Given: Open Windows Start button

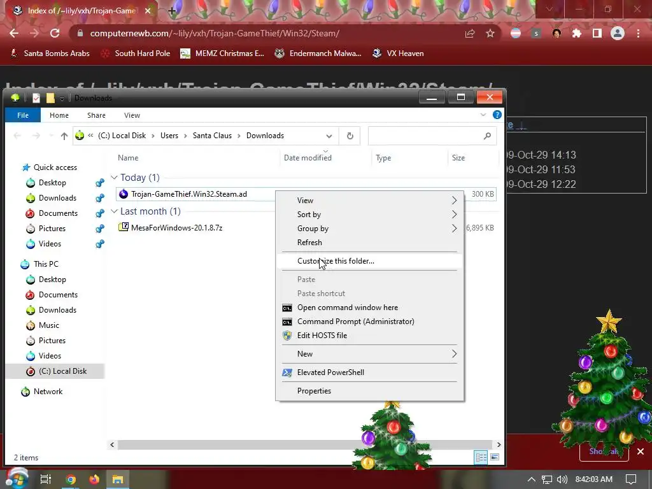Looking at the screenshot, I should tap(17, 478).
